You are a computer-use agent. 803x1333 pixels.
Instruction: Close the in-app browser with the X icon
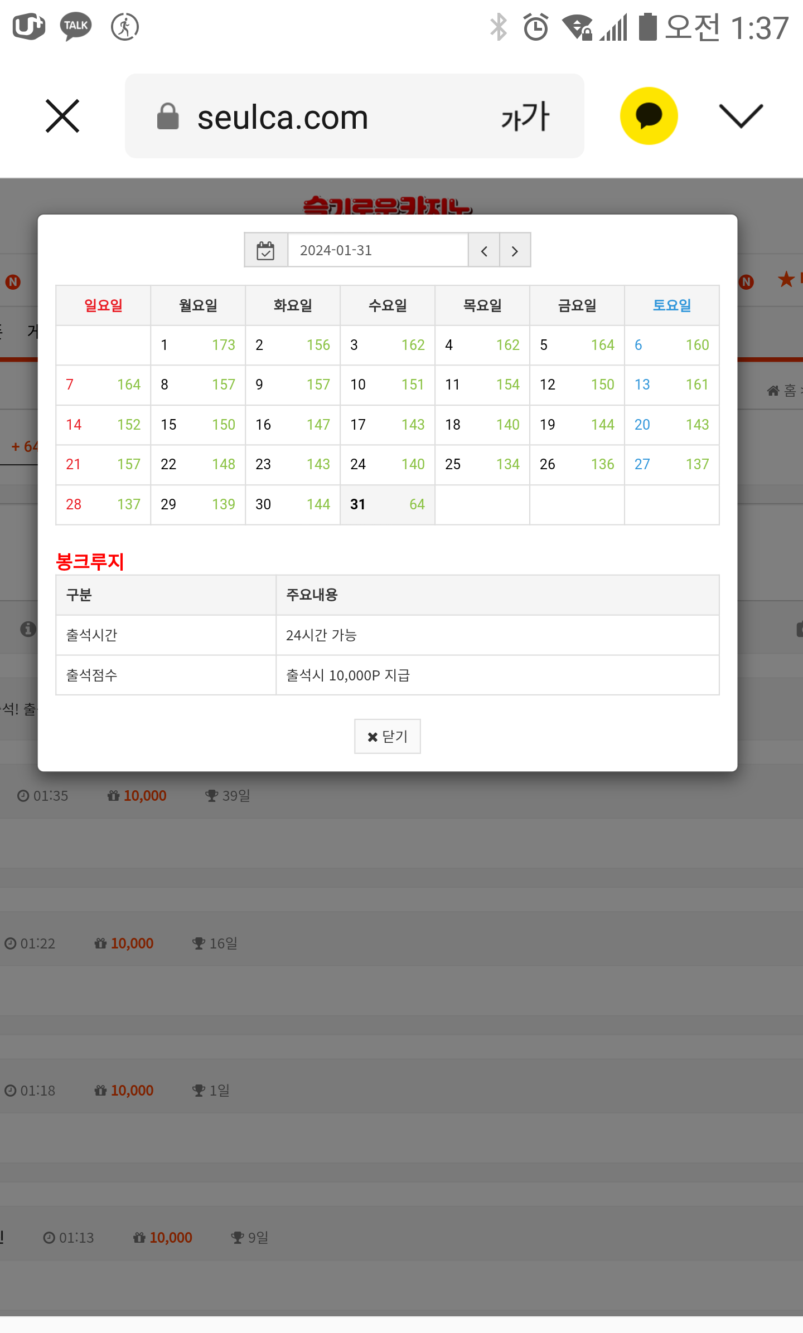point(62,116)
